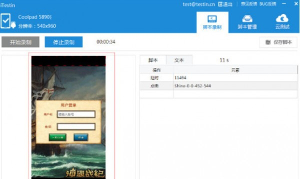Click the test@testin.cn account name
This screenshot has width=300, height=186.
(199, 4)
